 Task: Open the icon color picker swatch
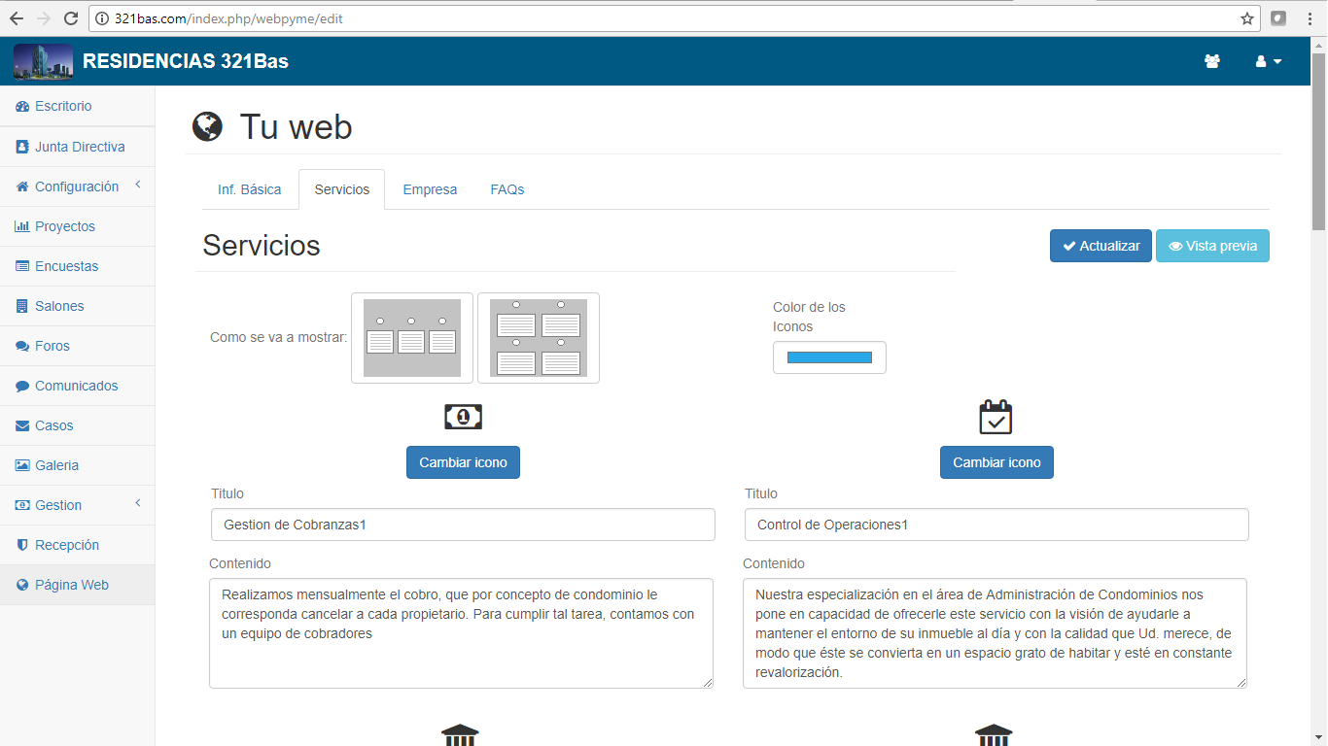[x=829, y=357]
